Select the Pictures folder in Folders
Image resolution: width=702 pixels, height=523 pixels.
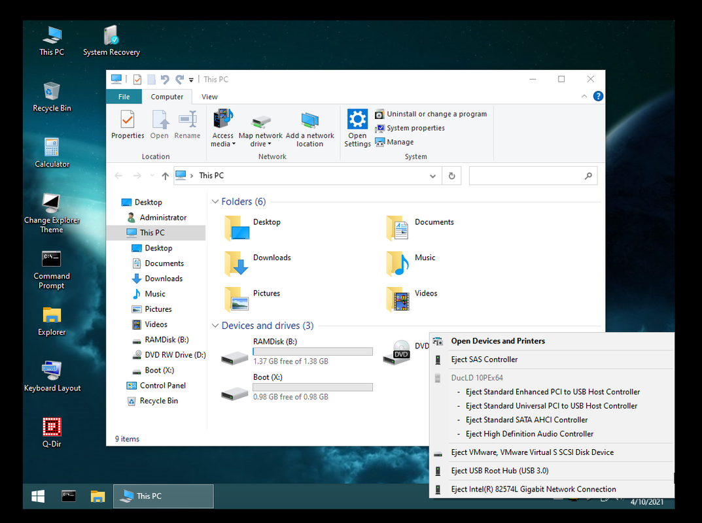click(253, 299)
